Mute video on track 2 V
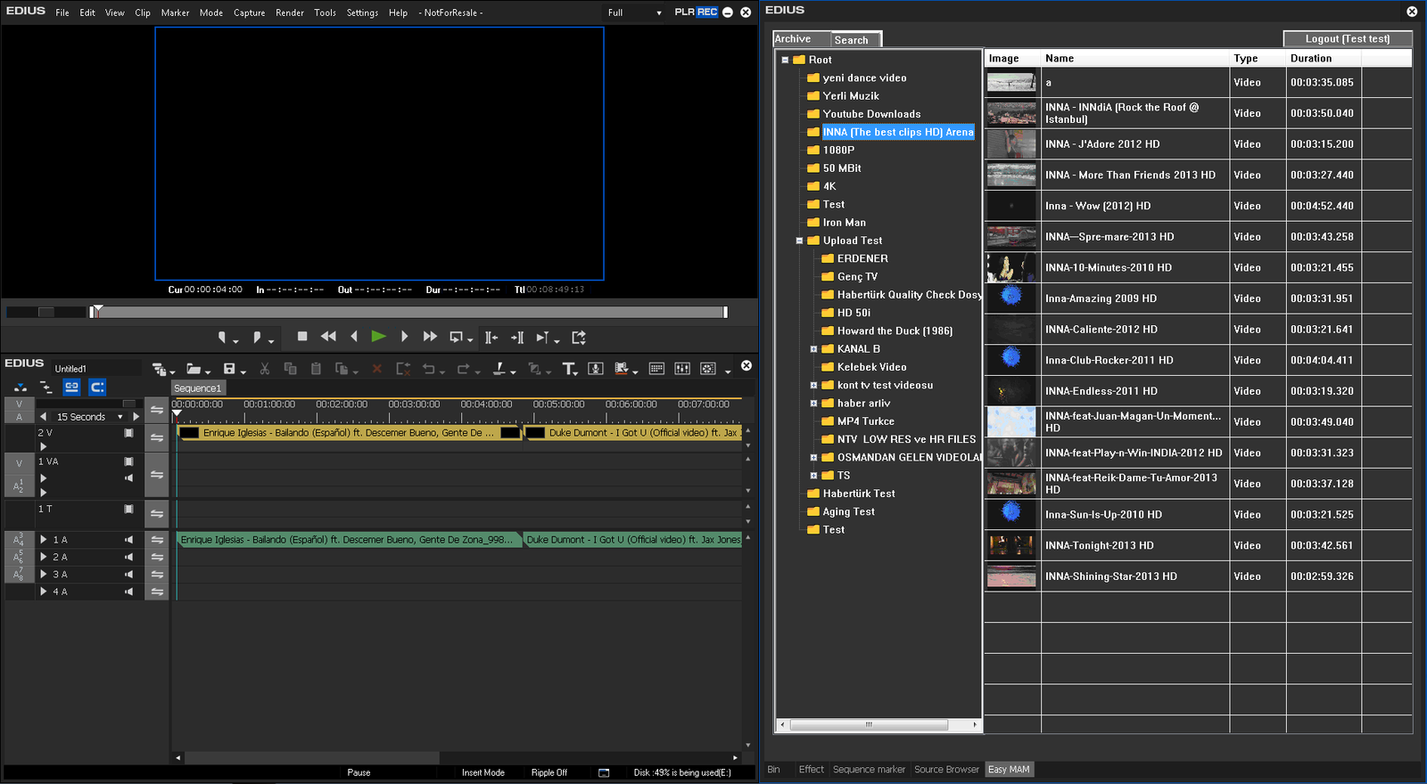 [x=128, y=433]
